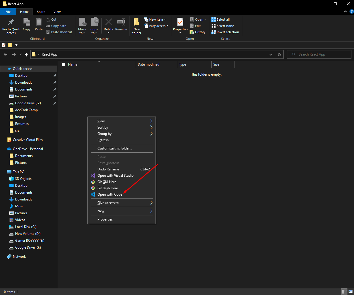This screenshot has height=295, width=354.
Task: Click the Refresh icon in address bar
Action: coord(279,54)
